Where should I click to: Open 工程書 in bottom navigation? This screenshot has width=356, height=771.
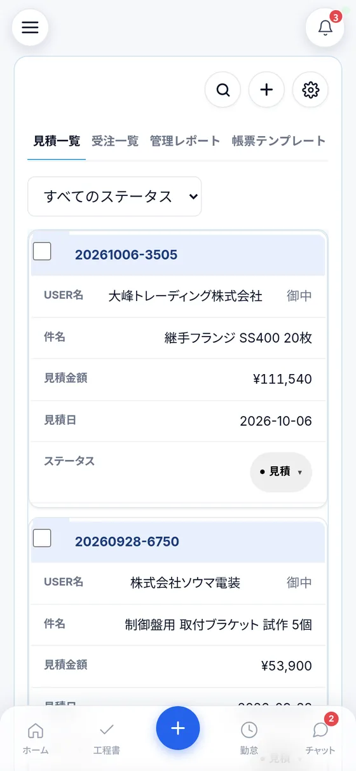pyautogui.click(x=107, y=738)
